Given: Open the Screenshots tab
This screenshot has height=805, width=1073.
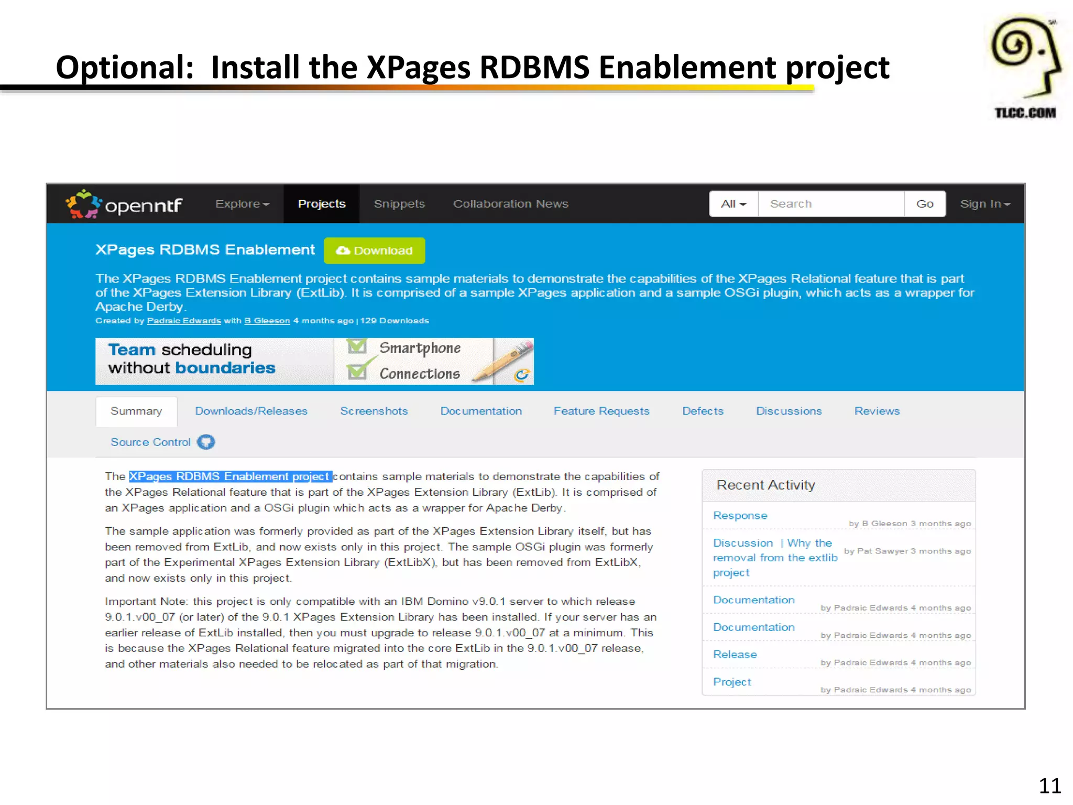Looking at the screenshot, I should (374, 411).
